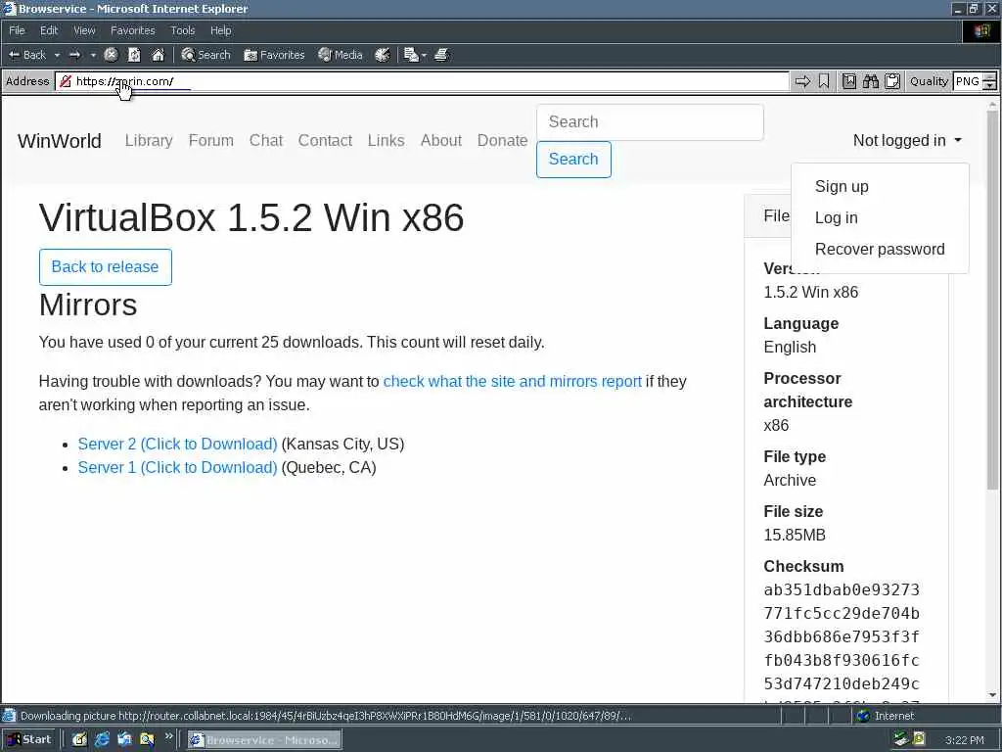Click the Back arrow button
Image resolution: width=1002 pixels, height=752 pixels.
26,55
